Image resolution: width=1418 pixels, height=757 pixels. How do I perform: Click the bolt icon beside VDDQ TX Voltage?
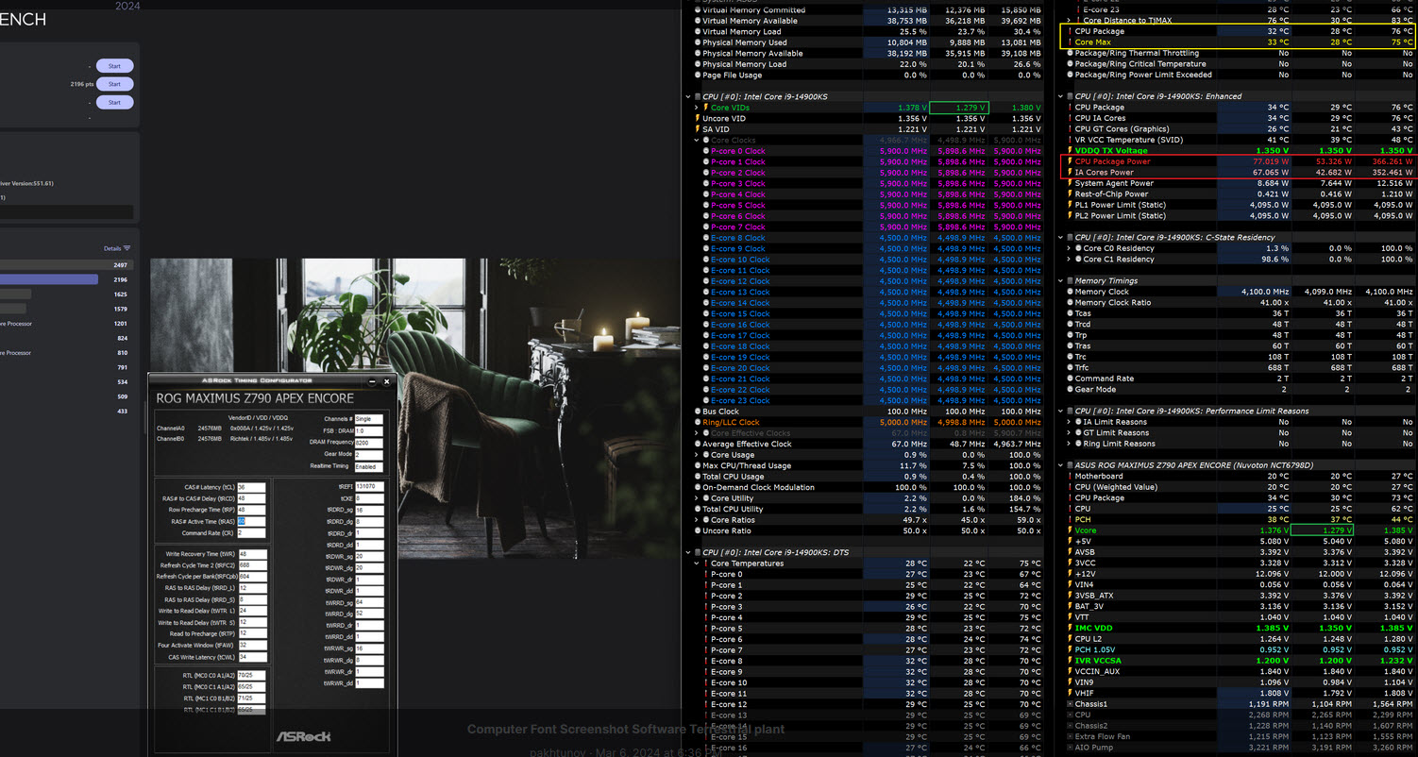point(1070,151)
